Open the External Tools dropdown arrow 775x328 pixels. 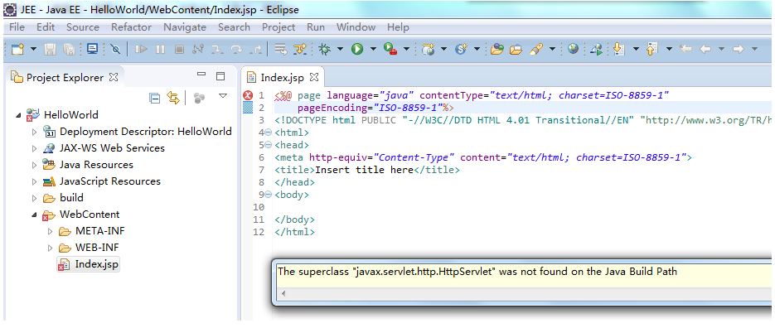[406, 49]
